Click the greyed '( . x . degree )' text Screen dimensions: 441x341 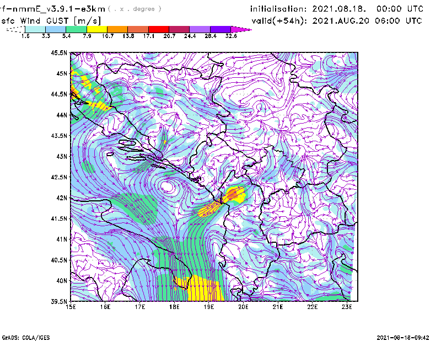pos(135,9)
